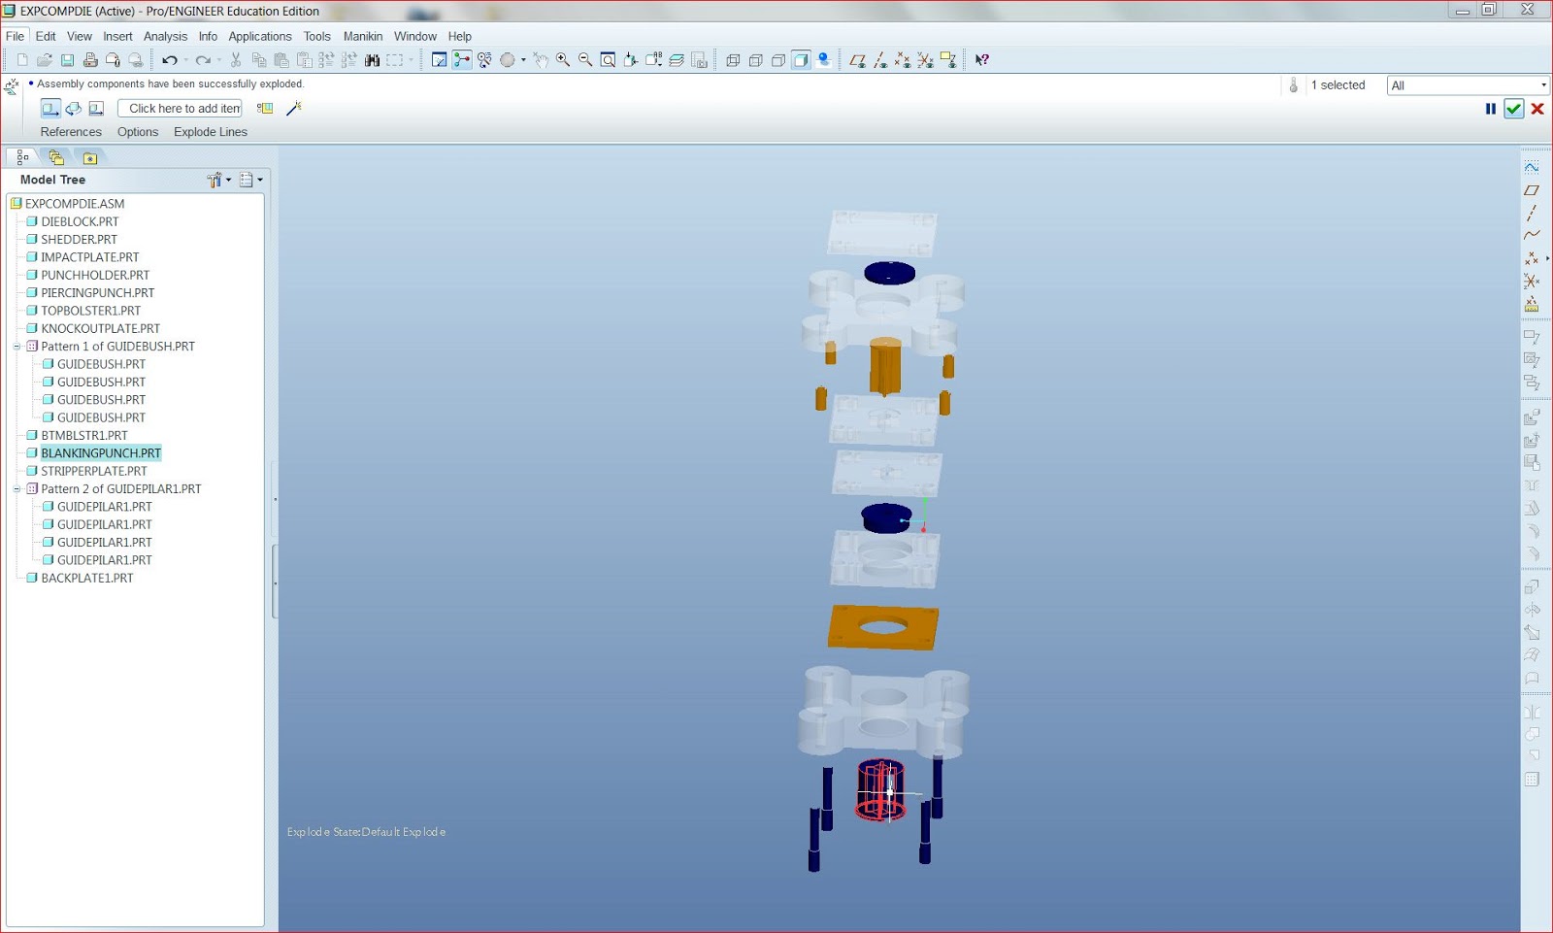Select the Zoom Out tool

583,60
